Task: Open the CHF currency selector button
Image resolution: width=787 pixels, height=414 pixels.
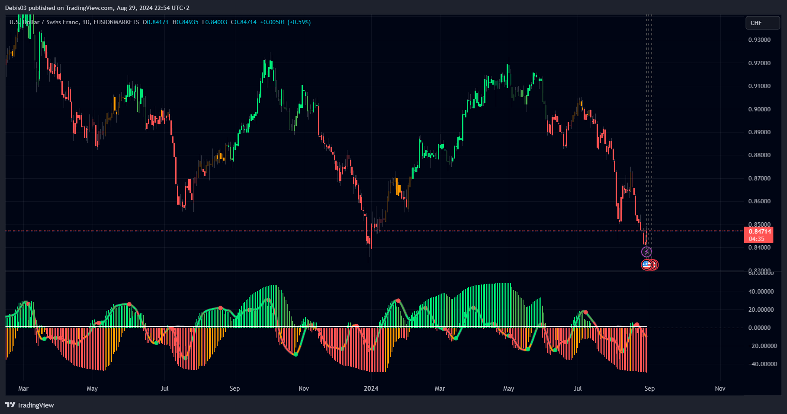Action: pyautogui.click(x=762, y=23)
